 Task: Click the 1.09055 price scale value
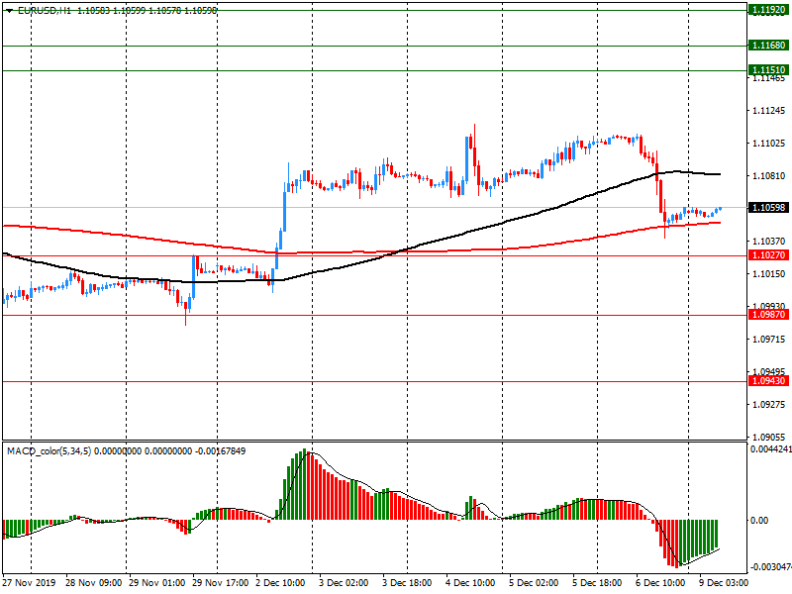pyautogui.click(x=769, y=437)
